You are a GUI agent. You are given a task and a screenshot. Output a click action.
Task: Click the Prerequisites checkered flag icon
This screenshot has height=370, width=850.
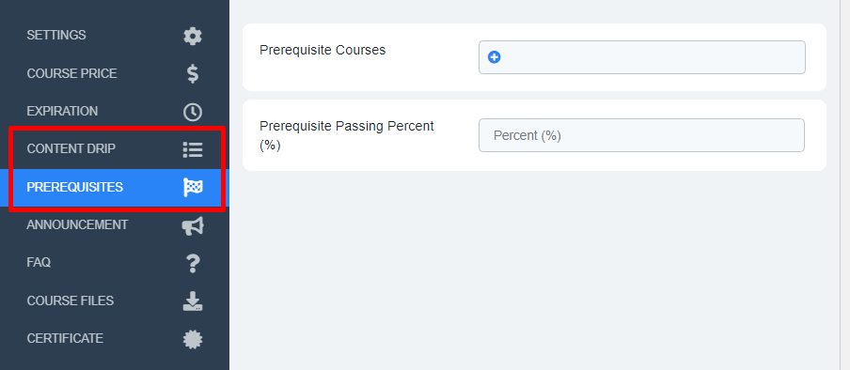(x=193, y=188)
